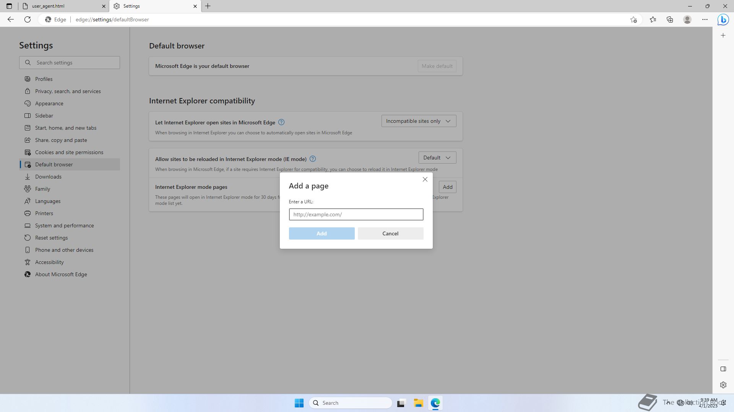Click the tab actions menu icon
The width and height of the screenshot is (734, 412).
pyautogui.click(x=9, y=6)
